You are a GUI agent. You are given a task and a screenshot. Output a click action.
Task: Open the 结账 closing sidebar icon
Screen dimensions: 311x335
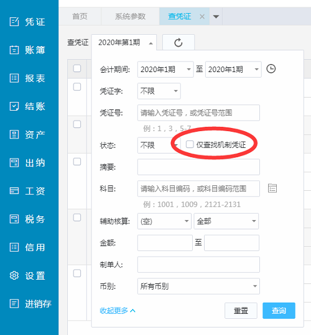[x=14, y=106]
